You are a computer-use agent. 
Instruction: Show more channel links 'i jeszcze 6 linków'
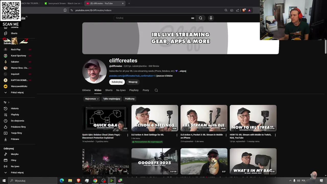164,76
